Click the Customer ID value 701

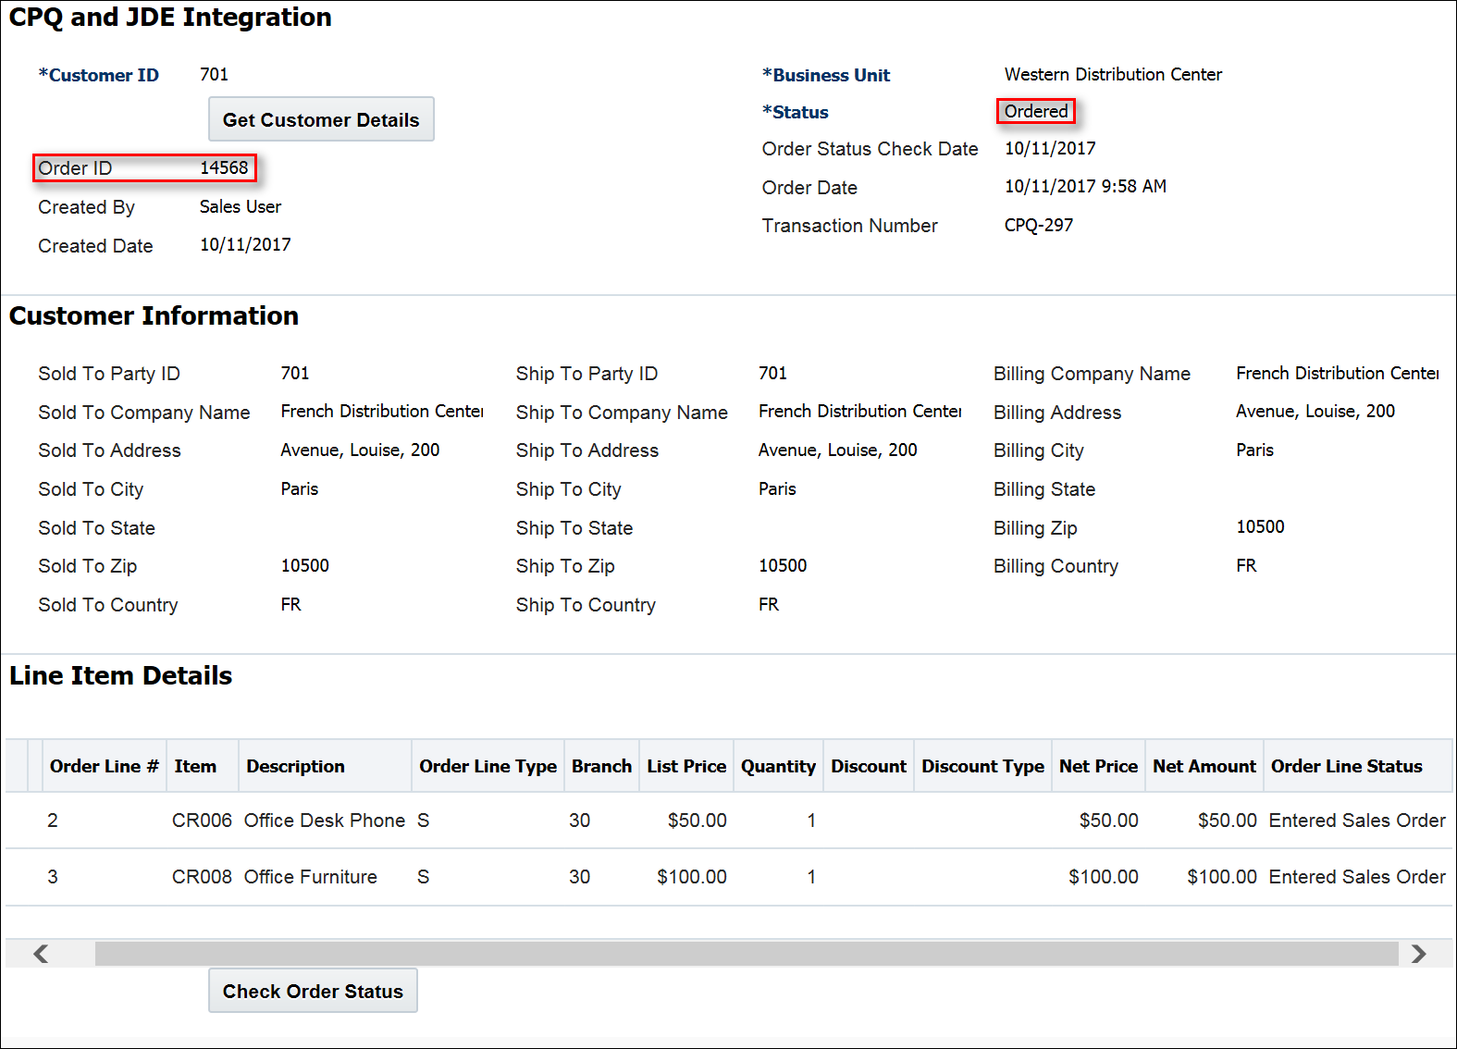214,74
